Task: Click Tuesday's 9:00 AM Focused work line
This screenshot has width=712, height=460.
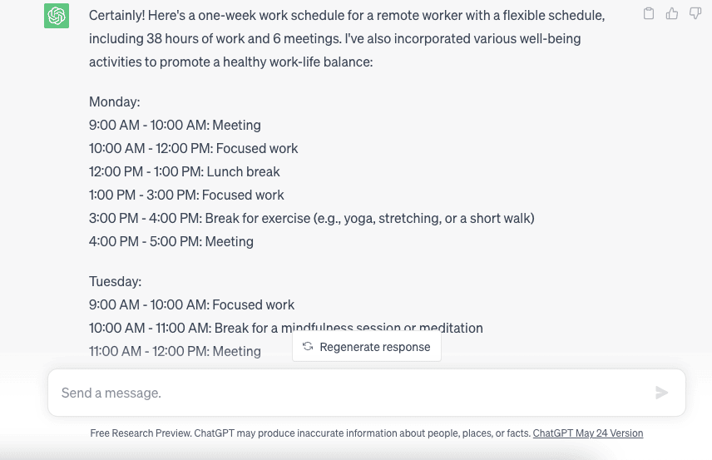Action: click(191, 304)
